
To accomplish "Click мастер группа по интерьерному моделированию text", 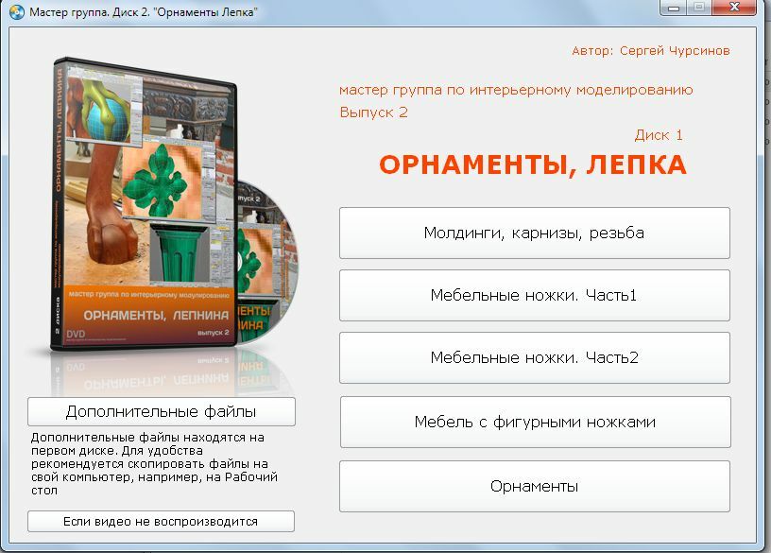I will tap(516, 90).
